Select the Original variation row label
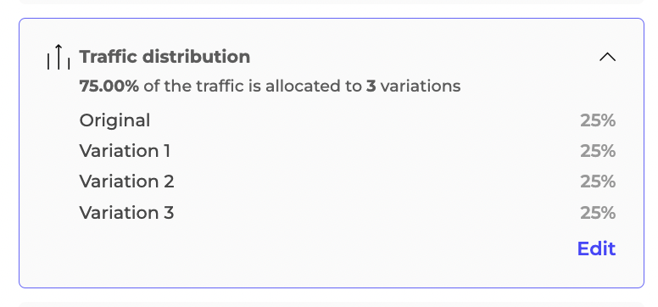658x307 pixels. (x=114, y=120)
